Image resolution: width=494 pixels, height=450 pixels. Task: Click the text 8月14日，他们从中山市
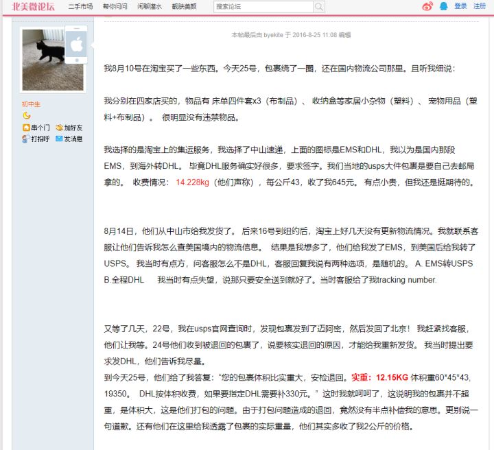[x=169, y=231]
